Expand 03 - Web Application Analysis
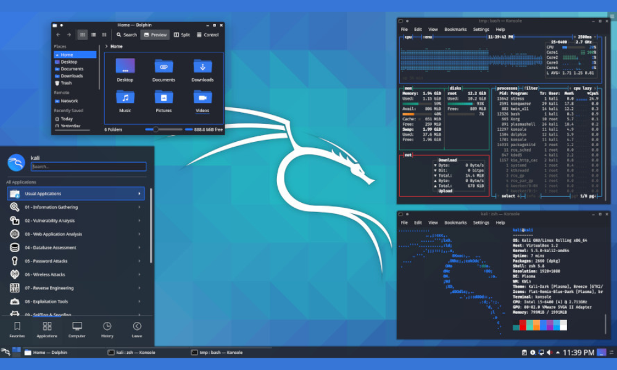The image size is (617, 370). pos(76,234)
